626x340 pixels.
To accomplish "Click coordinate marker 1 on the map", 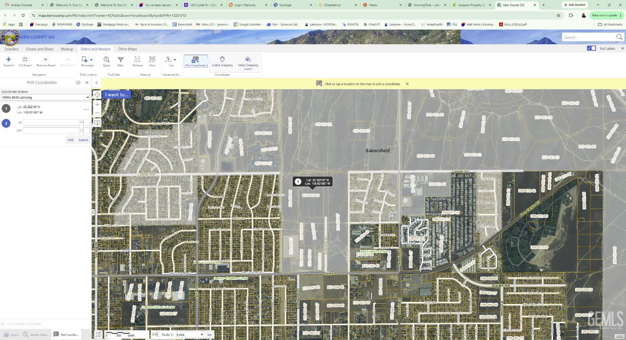I will (x=298, y=181).
